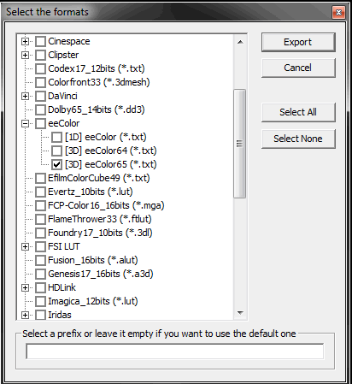The width and height of the screenshot is (352, 384).
Task: Click Select None button
Action: 298,139
